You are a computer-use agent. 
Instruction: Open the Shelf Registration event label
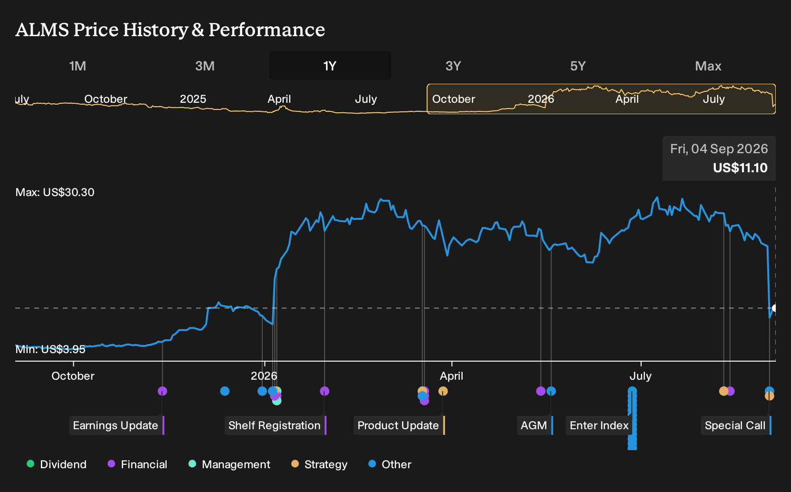click(276, 425)
